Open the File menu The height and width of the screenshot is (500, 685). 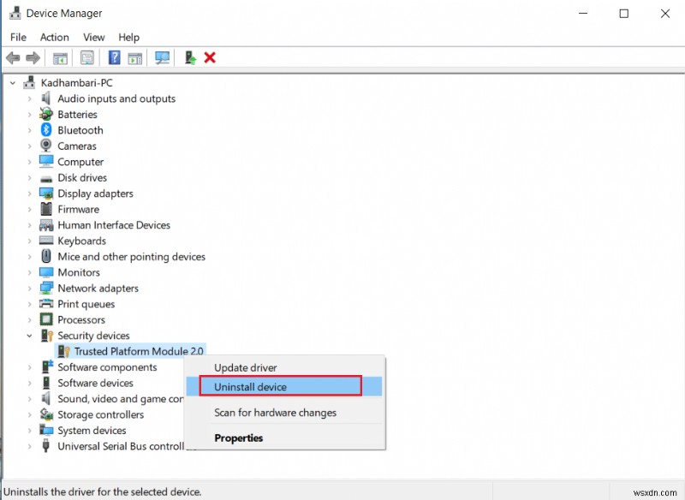(x=18, y=37)
